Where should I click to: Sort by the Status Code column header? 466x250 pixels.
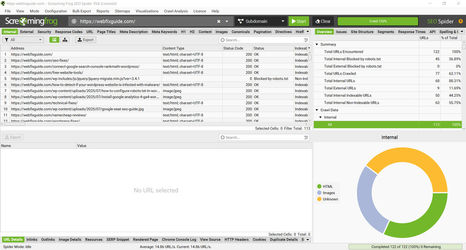237,48
